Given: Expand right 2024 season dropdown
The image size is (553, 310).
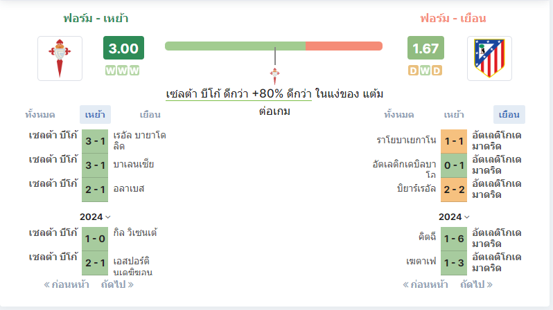Looking at the screenshot, I should (x=455, y=217).
